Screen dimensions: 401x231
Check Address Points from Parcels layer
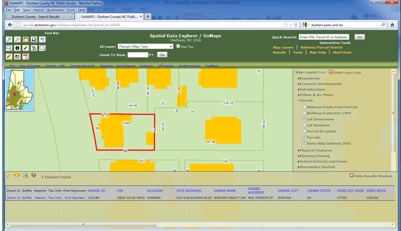pyautogui.click(x=304, y=107)
